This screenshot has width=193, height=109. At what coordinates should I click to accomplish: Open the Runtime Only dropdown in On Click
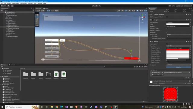pos(157,73)
